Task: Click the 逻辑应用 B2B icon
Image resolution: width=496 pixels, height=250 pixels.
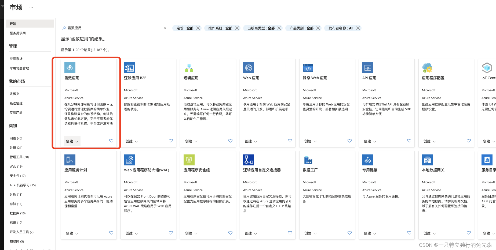Action: coord(129,68)
